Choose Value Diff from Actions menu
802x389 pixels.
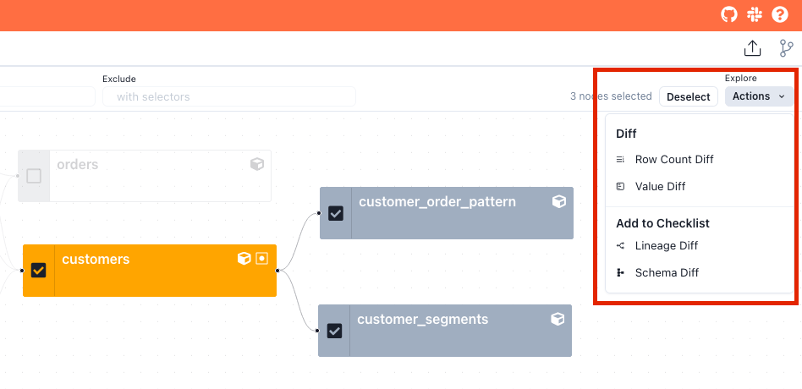[660, 186]
